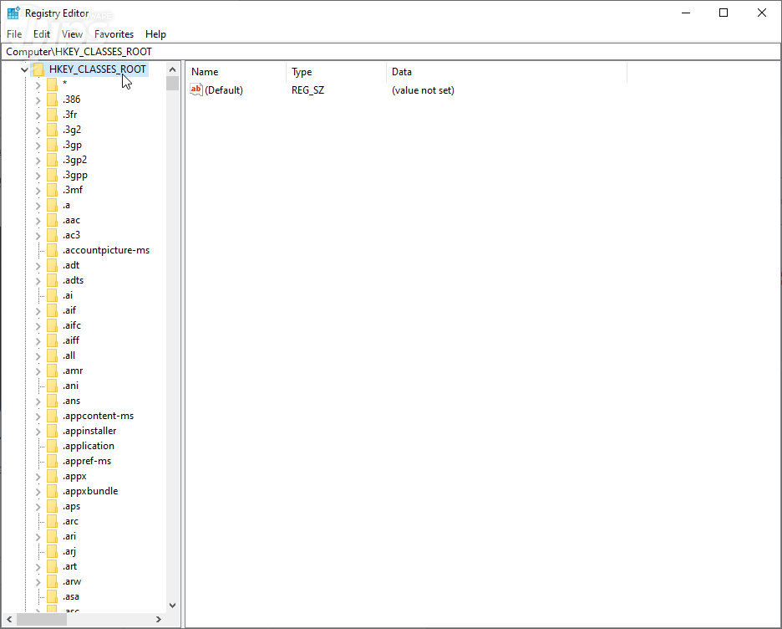Image resolution: width=782 pixels, height=629 pixels.
Task: Open the Edit menu
Action: click(42, 34)
